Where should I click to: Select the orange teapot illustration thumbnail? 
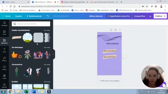pyautogui.click(x=17, y=55)
